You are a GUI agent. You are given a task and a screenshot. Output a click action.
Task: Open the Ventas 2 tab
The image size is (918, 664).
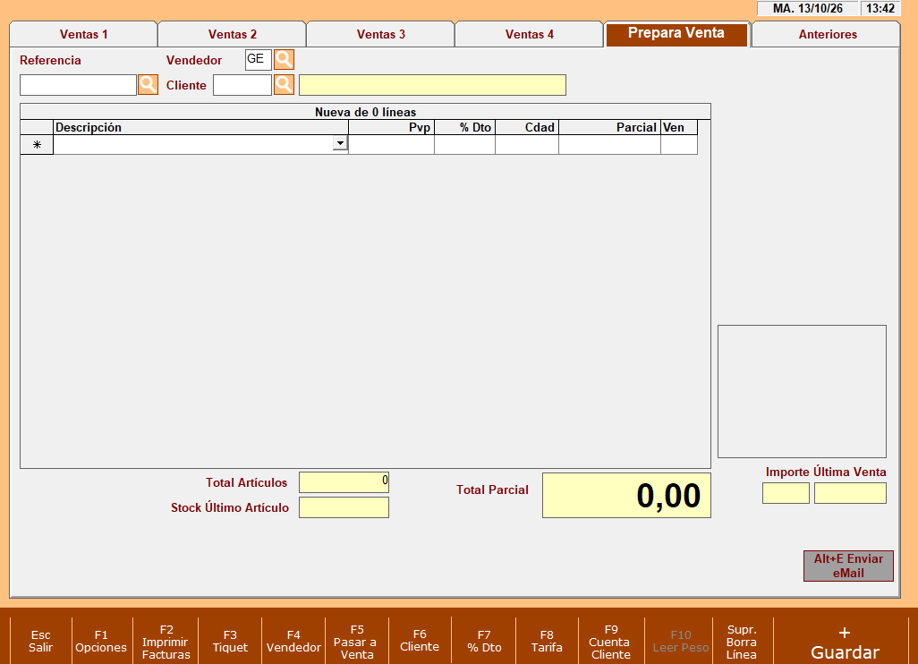233,34
